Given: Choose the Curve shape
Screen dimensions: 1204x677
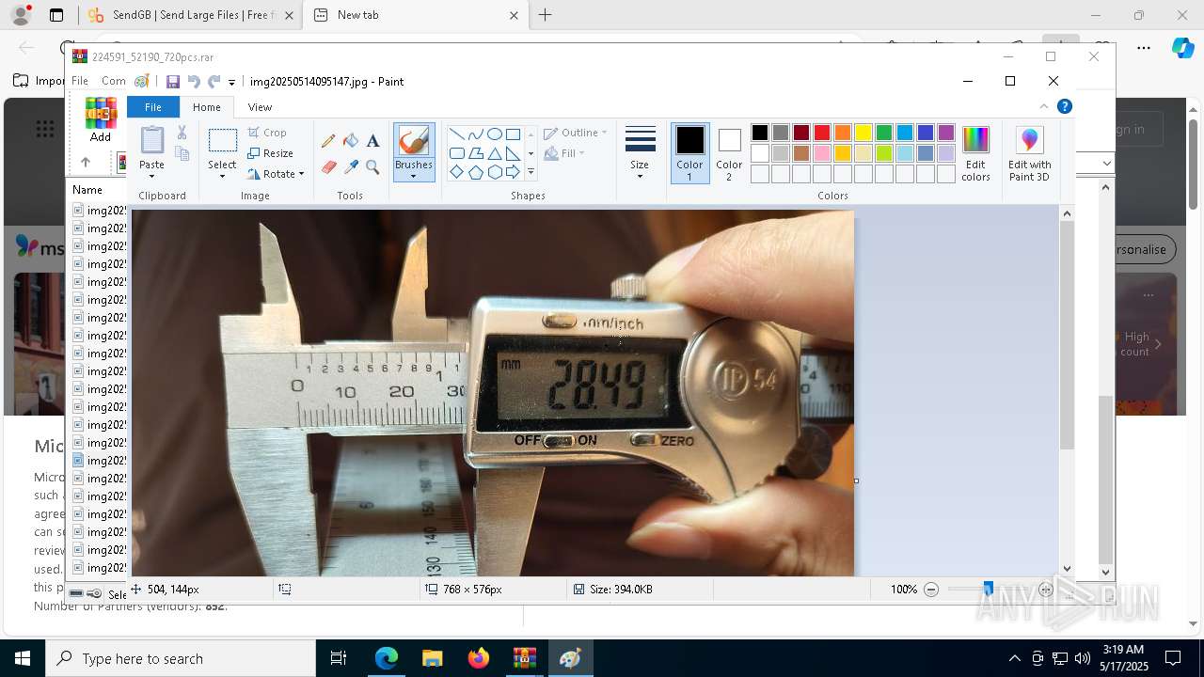Looking at the screenshot, I should pyautogui.click(x=475, y=134).
